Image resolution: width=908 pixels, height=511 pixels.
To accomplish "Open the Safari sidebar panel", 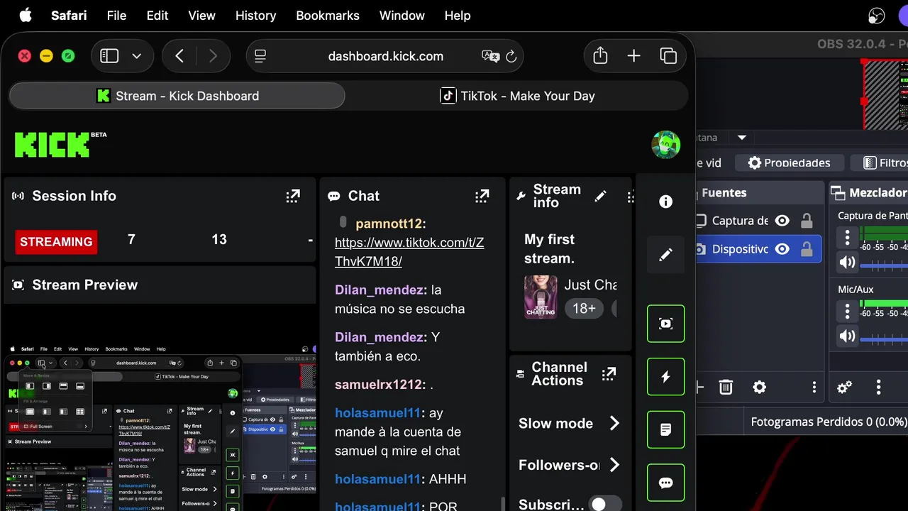I will (x=109, y=56).
